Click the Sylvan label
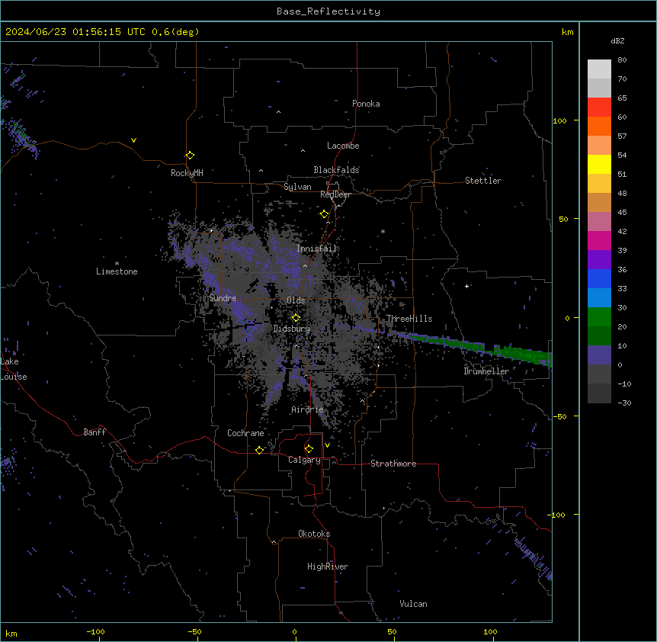 click(x=297, y=187)
